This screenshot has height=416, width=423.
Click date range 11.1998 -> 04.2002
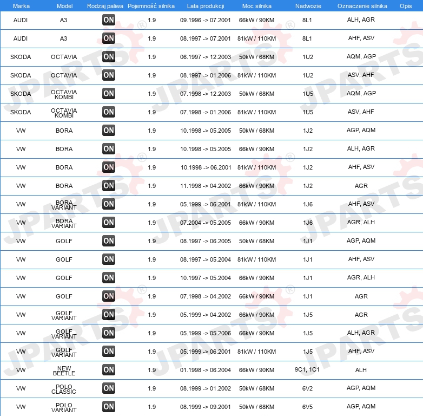(206, 186)
